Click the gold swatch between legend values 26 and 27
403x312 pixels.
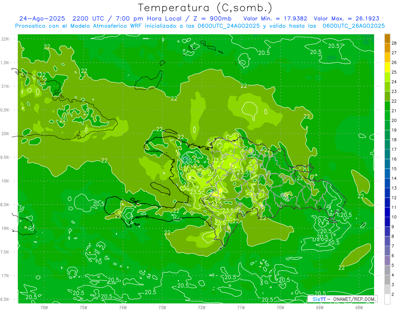[387, 58]
